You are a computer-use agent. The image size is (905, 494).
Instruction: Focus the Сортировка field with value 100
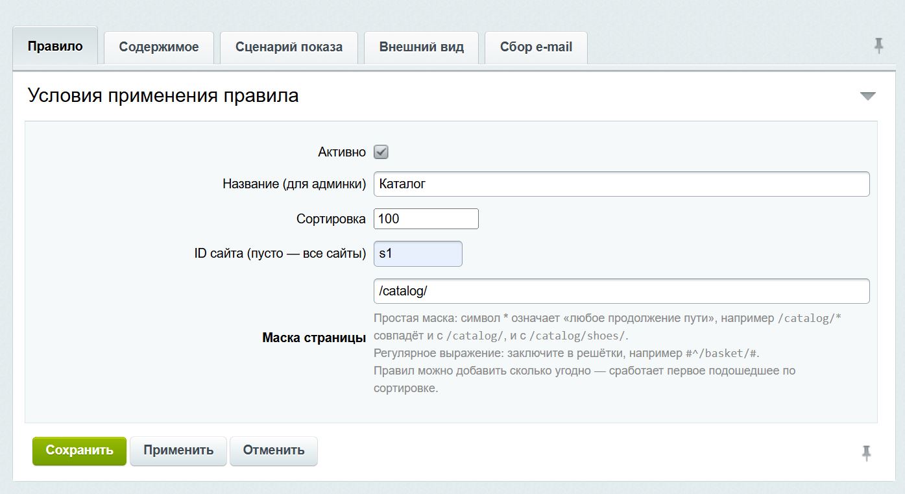(426, 219)
